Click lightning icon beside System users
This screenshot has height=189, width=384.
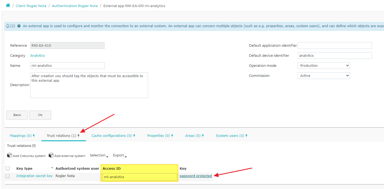pos(246,136)
